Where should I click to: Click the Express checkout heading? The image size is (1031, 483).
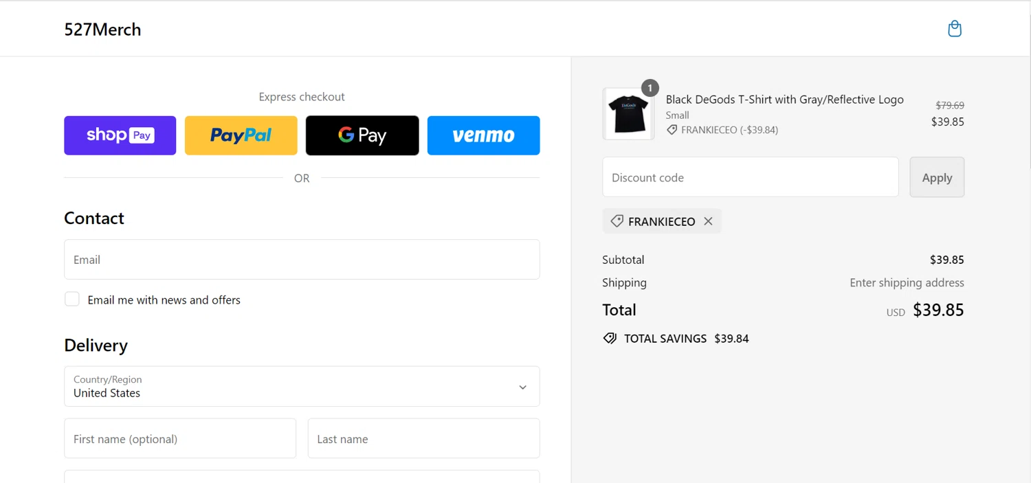pos(302,97)
